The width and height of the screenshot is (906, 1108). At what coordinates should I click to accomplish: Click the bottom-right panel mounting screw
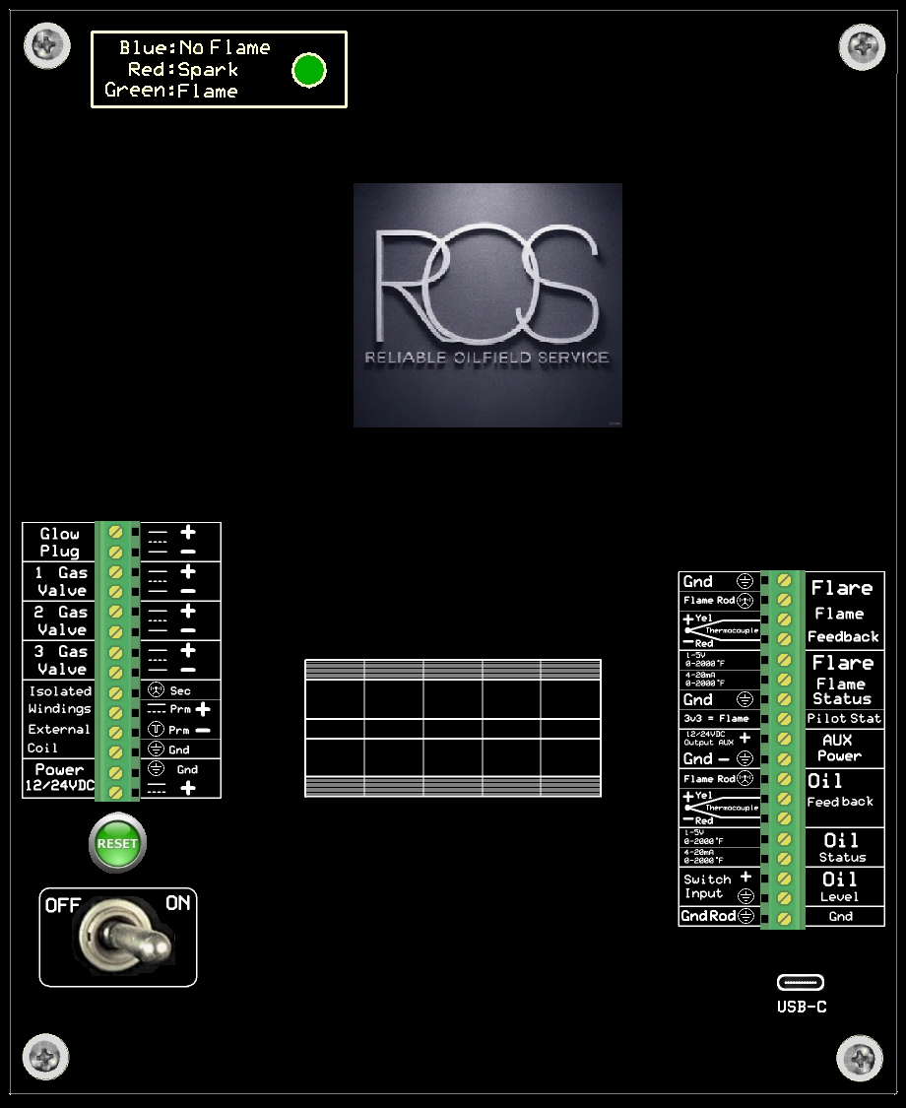tap(860, 1059)
